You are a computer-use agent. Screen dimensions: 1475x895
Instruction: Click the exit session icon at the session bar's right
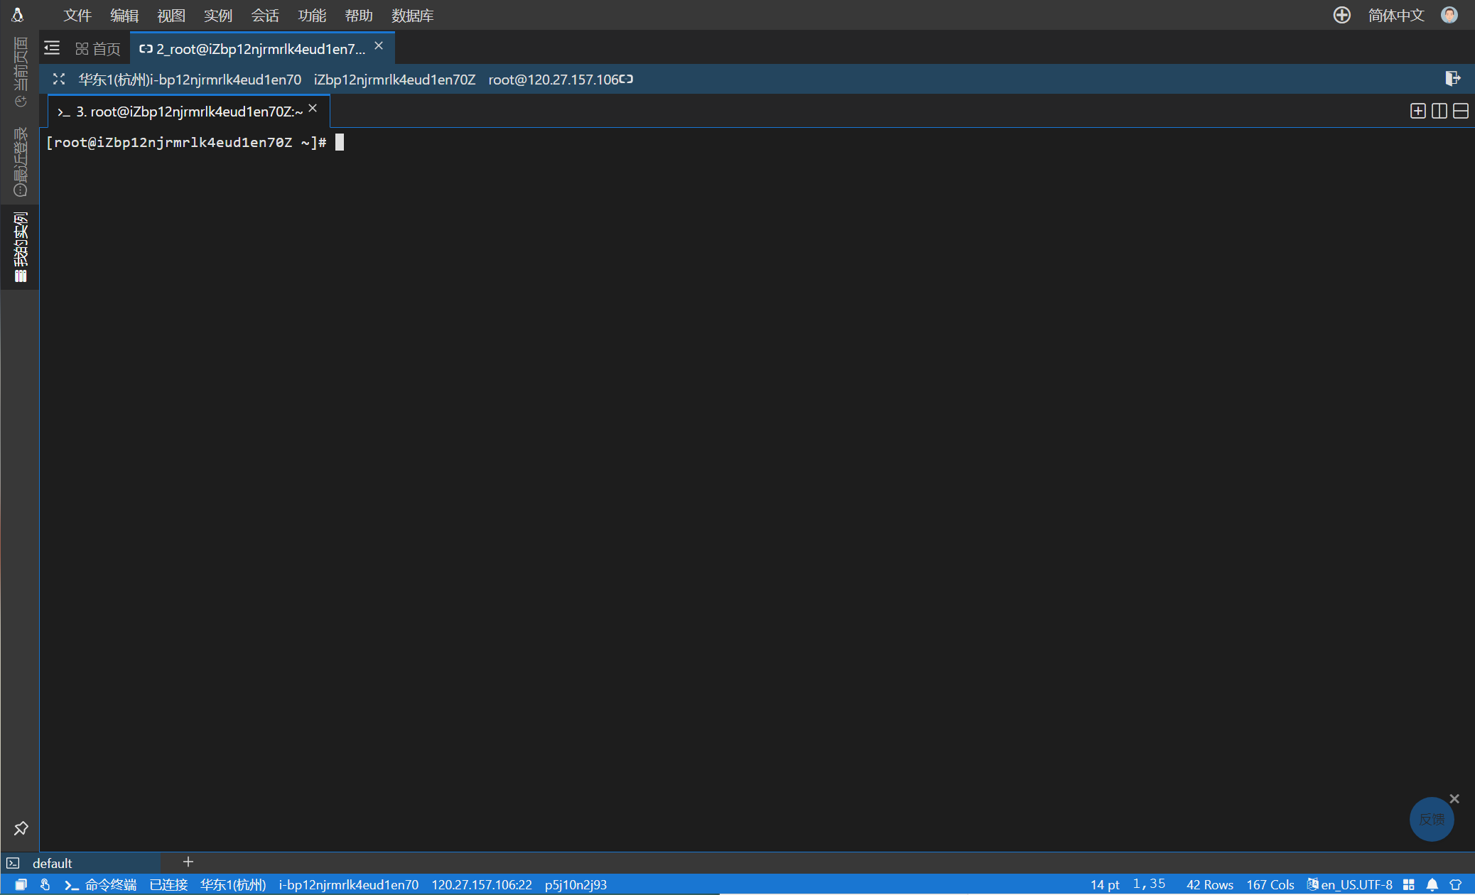point(1453,78)
